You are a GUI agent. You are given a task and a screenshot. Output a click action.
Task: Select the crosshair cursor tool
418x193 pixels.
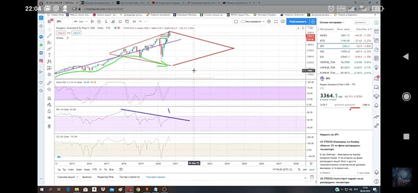point(49,29)
